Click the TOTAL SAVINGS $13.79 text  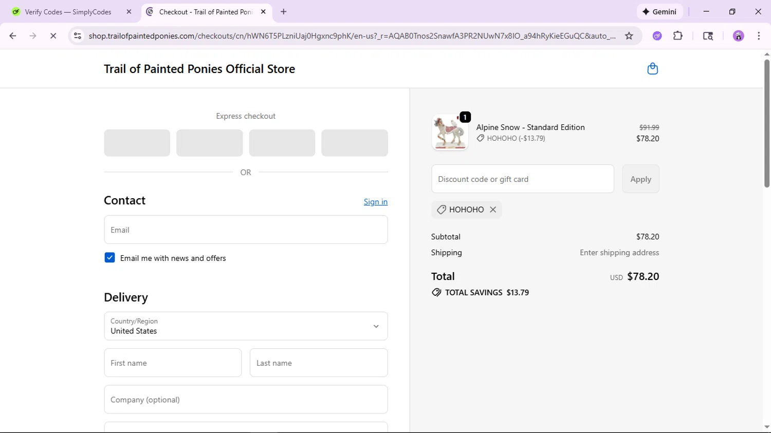(x=487, y=292)
